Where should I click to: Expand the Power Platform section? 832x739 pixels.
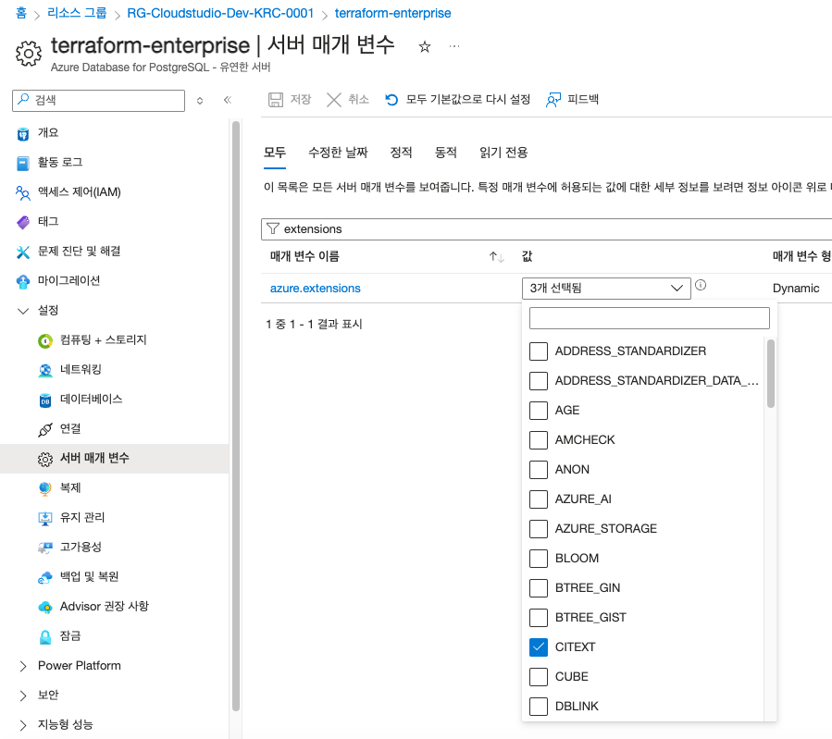23,666
